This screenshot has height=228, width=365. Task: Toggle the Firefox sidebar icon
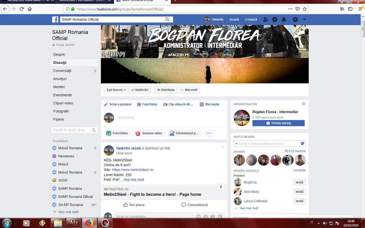click(x=350, y=9)
